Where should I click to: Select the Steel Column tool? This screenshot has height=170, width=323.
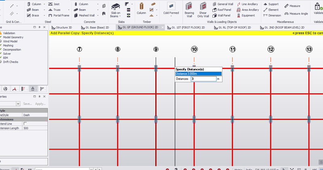[34, 4]
